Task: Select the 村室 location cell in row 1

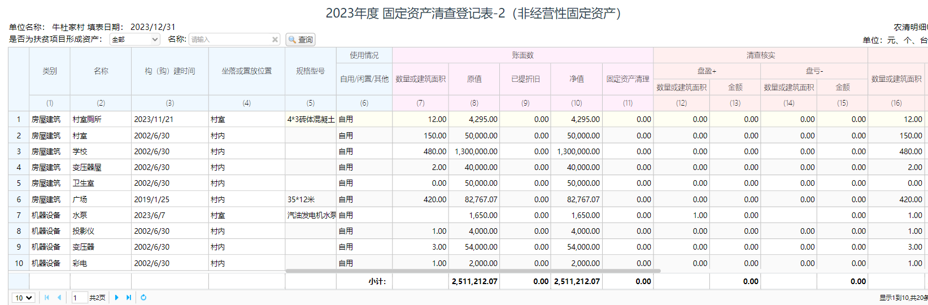Action: click(247, 119)
